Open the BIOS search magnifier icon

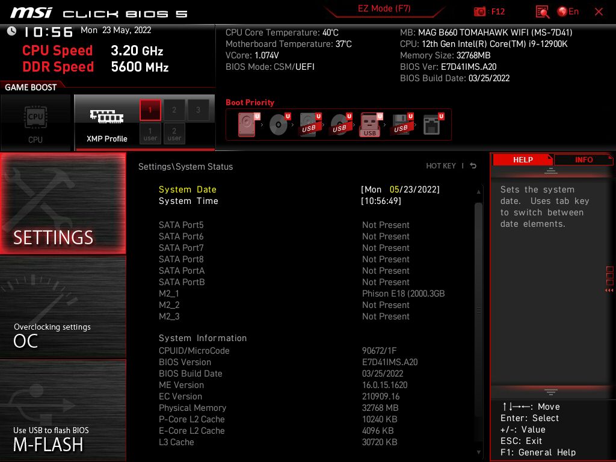pos(542,12)
